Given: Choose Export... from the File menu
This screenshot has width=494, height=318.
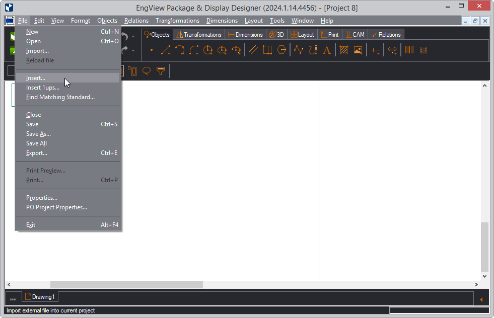Looking at the screenshot, I should coord(68,152).
